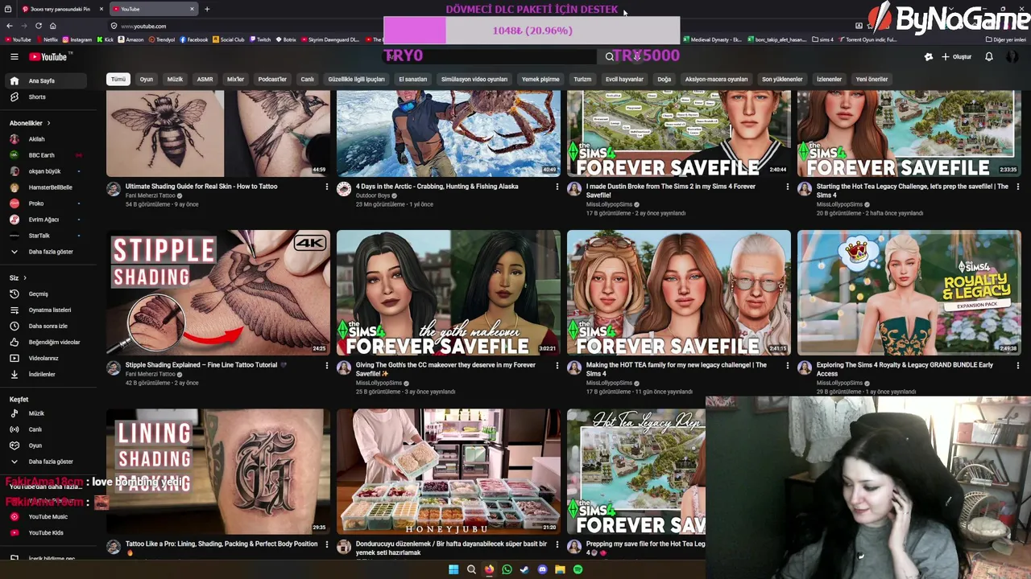
Task: Select the ASMR filter chip
Action: [x=205, y=80]
